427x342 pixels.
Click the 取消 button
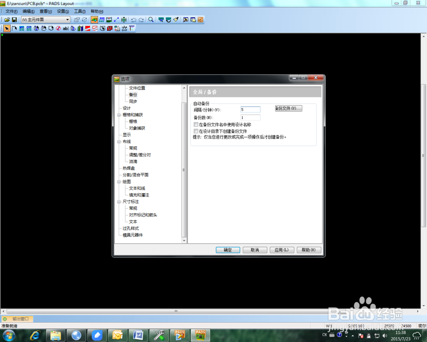tap(255, 250)
